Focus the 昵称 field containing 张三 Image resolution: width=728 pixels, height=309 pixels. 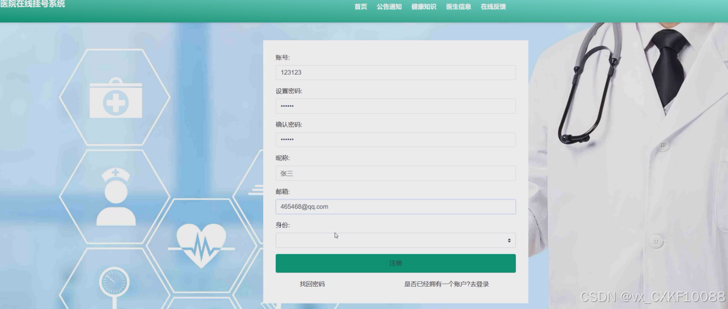[x=396, y=174]
